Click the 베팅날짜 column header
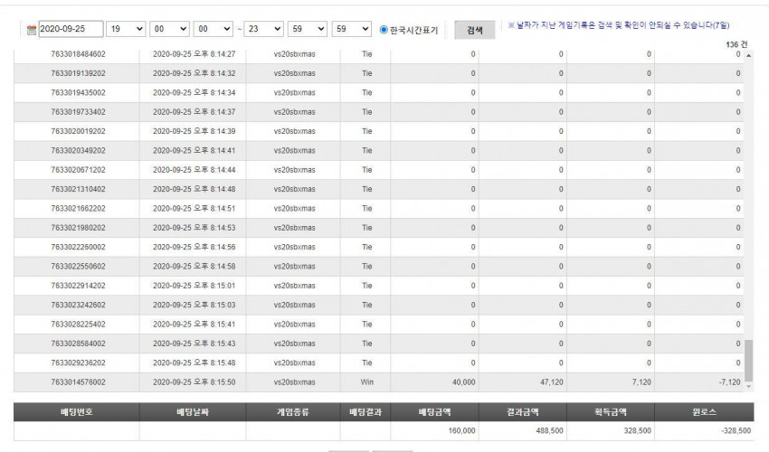769x452 pixels. pos(193,412)
